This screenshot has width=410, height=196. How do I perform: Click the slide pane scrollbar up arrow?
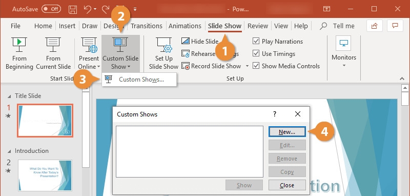[405, 88]
